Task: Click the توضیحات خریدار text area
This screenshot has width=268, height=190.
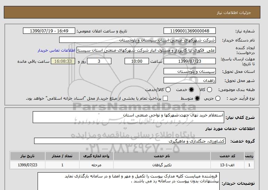Action: click(x=128, y=181)
